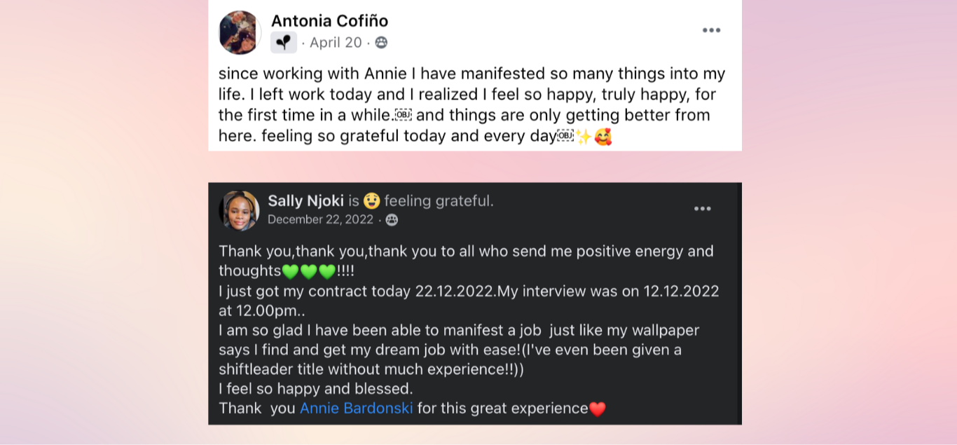The image size is (957, 445).
Task: Click the sparkles emoji in Antonia's post
Action: (583, 136)
